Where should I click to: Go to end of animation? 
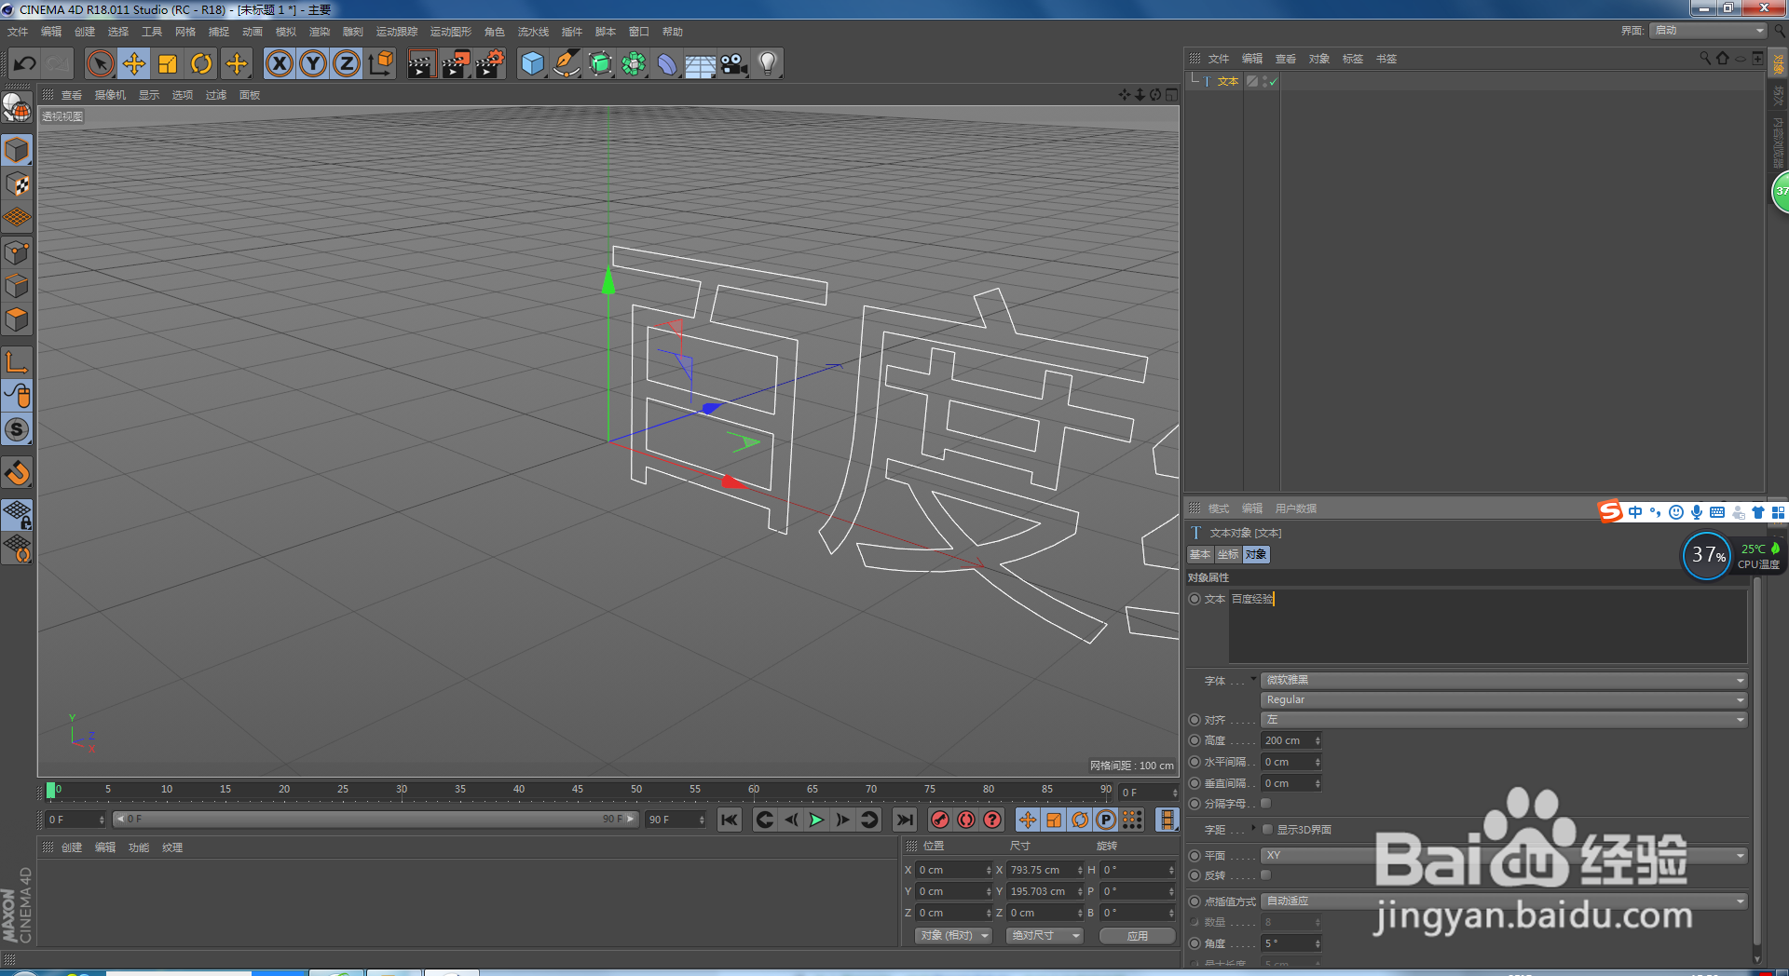pos(904,820)
